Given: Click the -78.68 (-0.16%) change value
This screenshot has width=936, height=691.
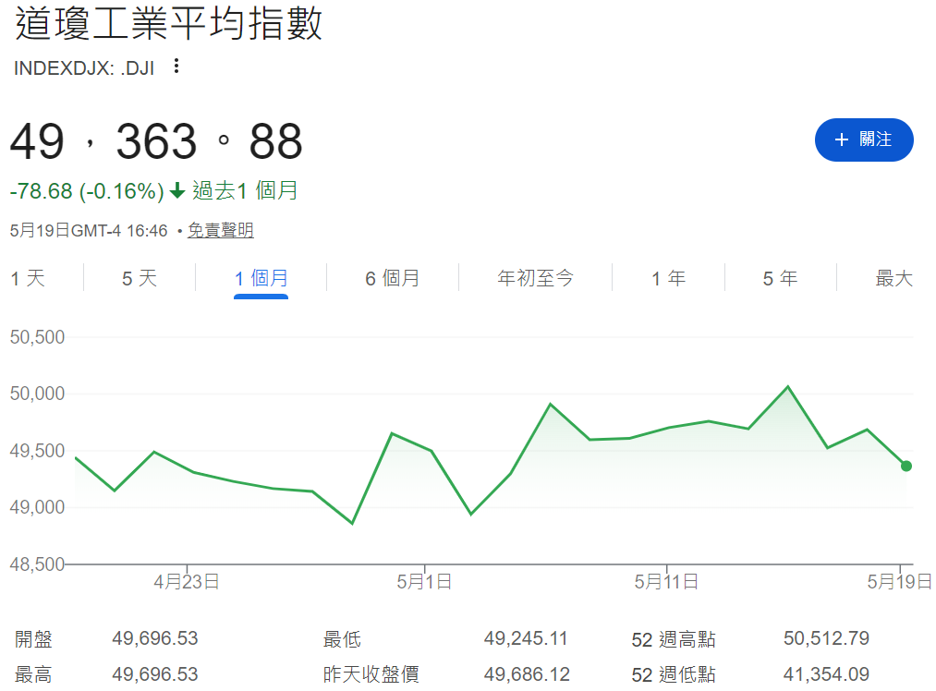Looking at the screenshot, I should point(87,191).
